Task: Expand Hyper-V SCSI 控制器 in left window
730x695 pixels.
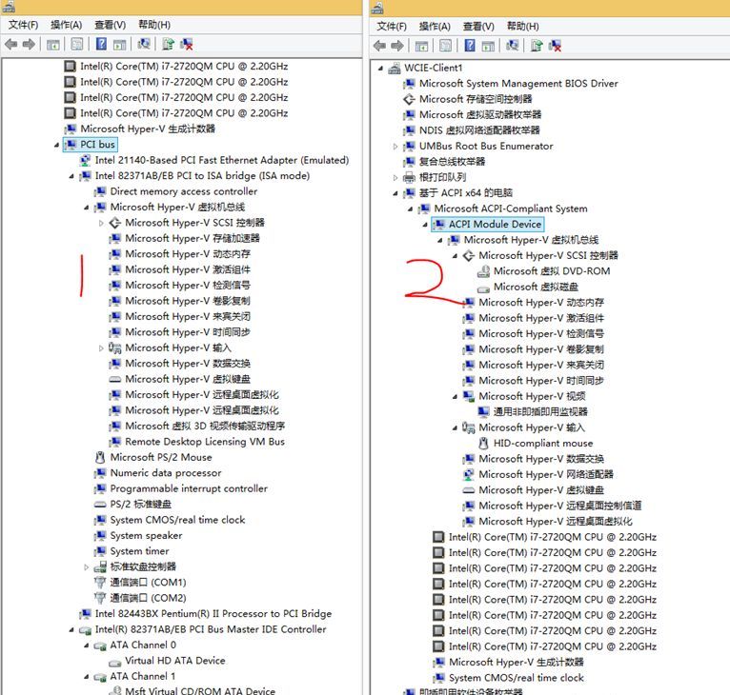Action: pyautogui.click(x=101, y=224)
